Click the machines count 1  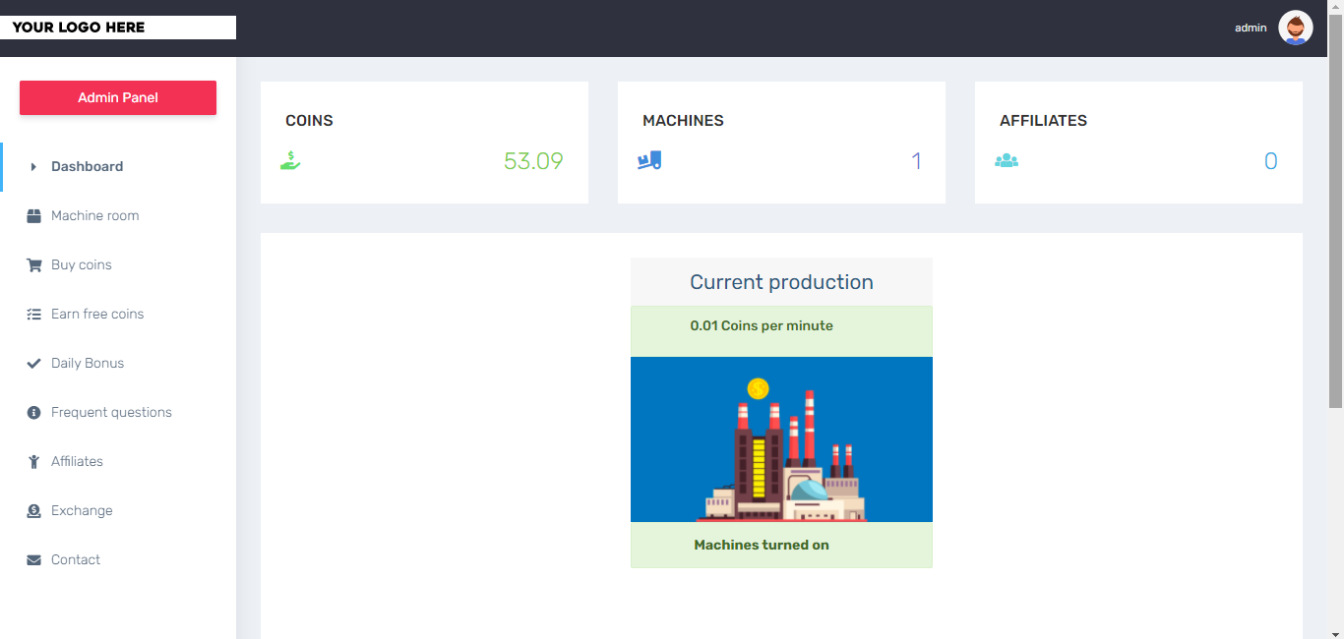tap(916, 161)
